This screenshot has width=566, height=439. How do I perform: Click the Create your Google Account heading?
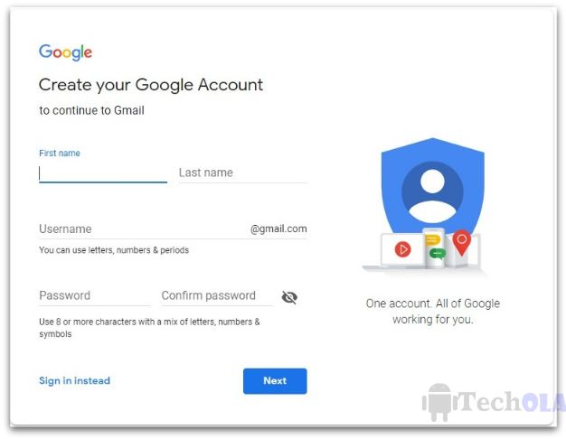click(151, 85)
